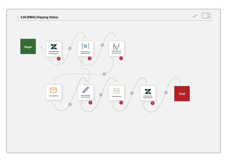
Task: Click red failure X under Cisco Meraki node
Action: pos(121,103)
